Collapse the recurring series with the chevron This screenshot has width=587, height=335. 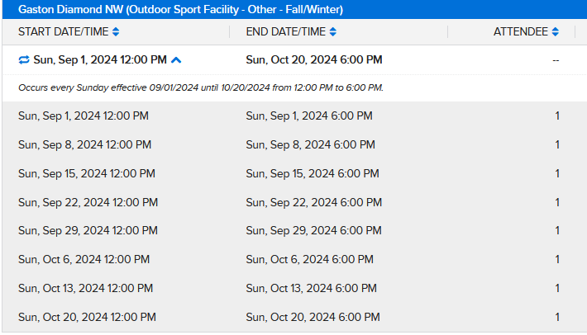coord(177,60)
